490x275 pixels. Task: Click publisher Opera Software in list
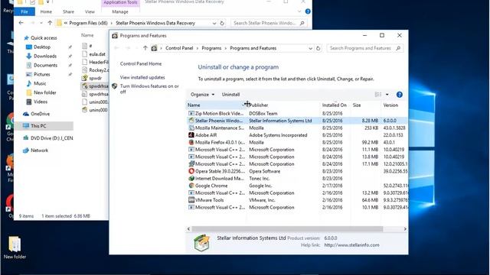pyautogui.click(x=264, y=171)
